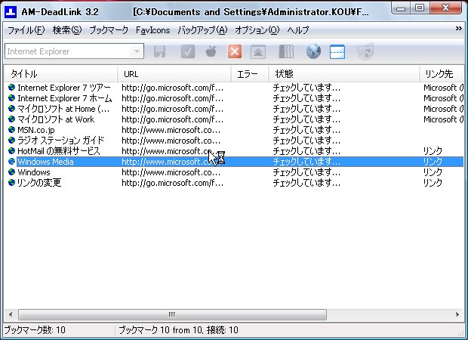Select the MSN.co.jp bookmark
Screen dimensions: 468x340
click(36, 130)
